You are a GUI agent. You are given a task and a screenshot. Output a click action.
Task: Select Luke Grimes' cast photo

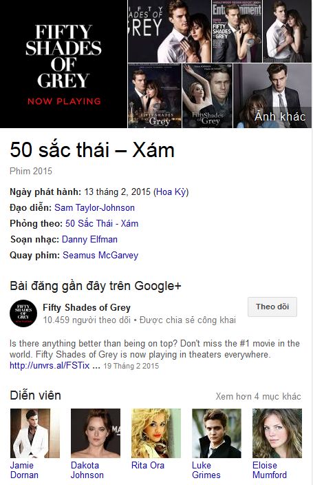coord(217,433)
